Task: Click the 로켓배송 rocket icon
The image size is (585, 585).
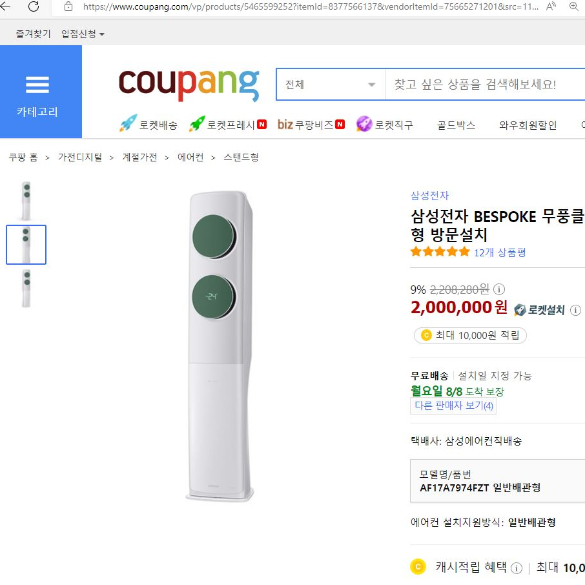Action: coord(127,124)
